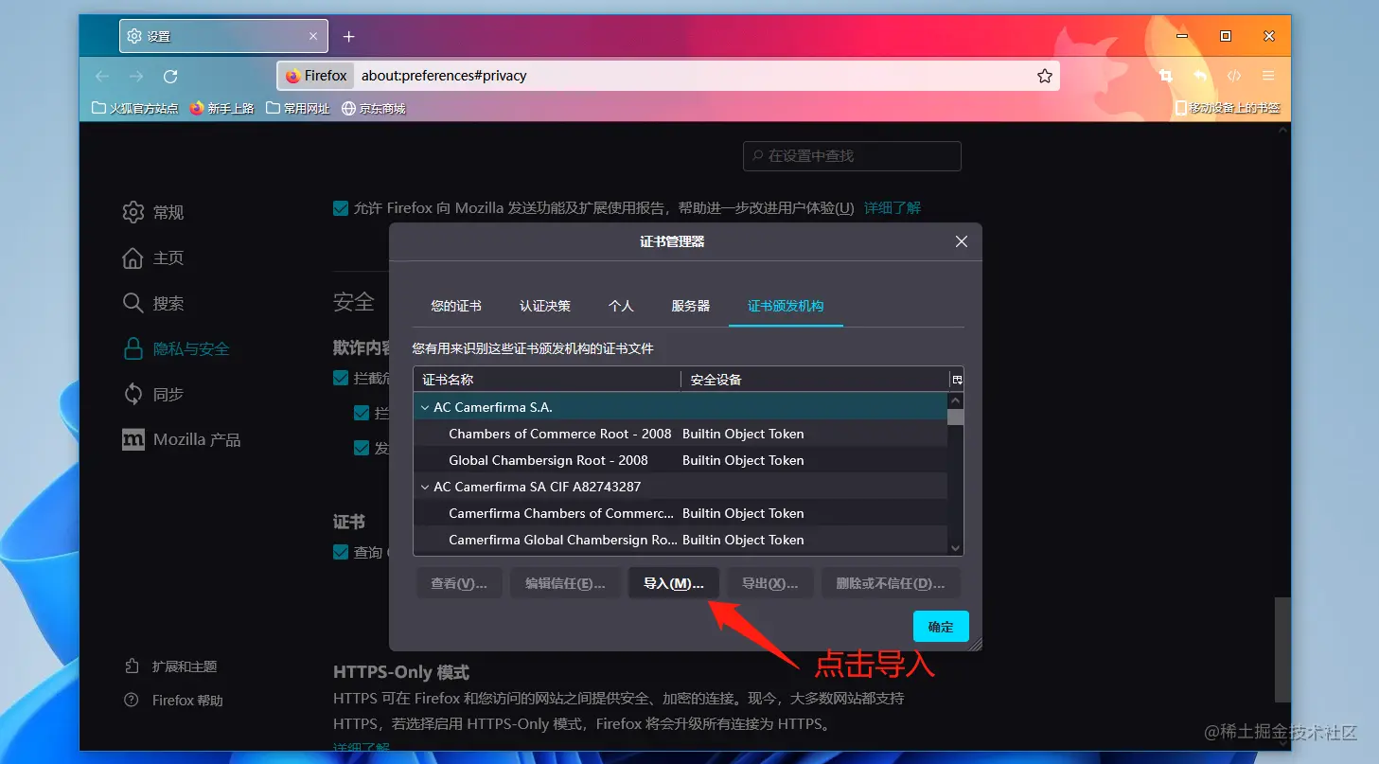Go back with the toolbar back arrow
Viewport: 1379px width, 764px height.
(x=102, y=76)
